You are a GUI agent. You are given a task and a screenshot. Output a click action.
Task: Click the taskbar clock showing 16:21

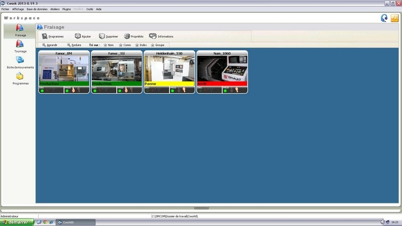(x=395, y=222)
